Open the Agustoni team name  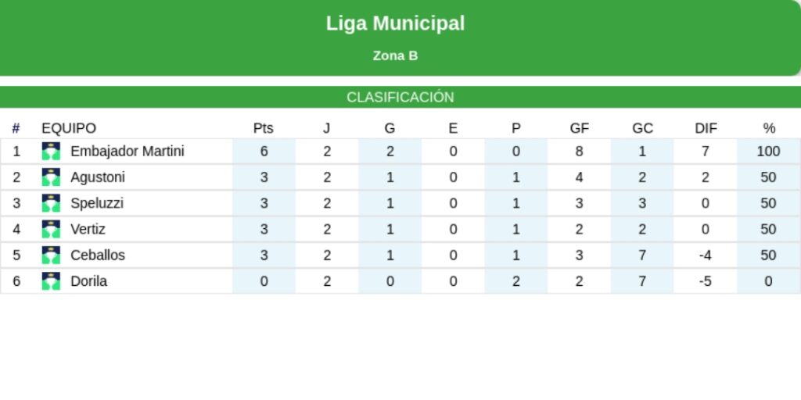[98, 177]
